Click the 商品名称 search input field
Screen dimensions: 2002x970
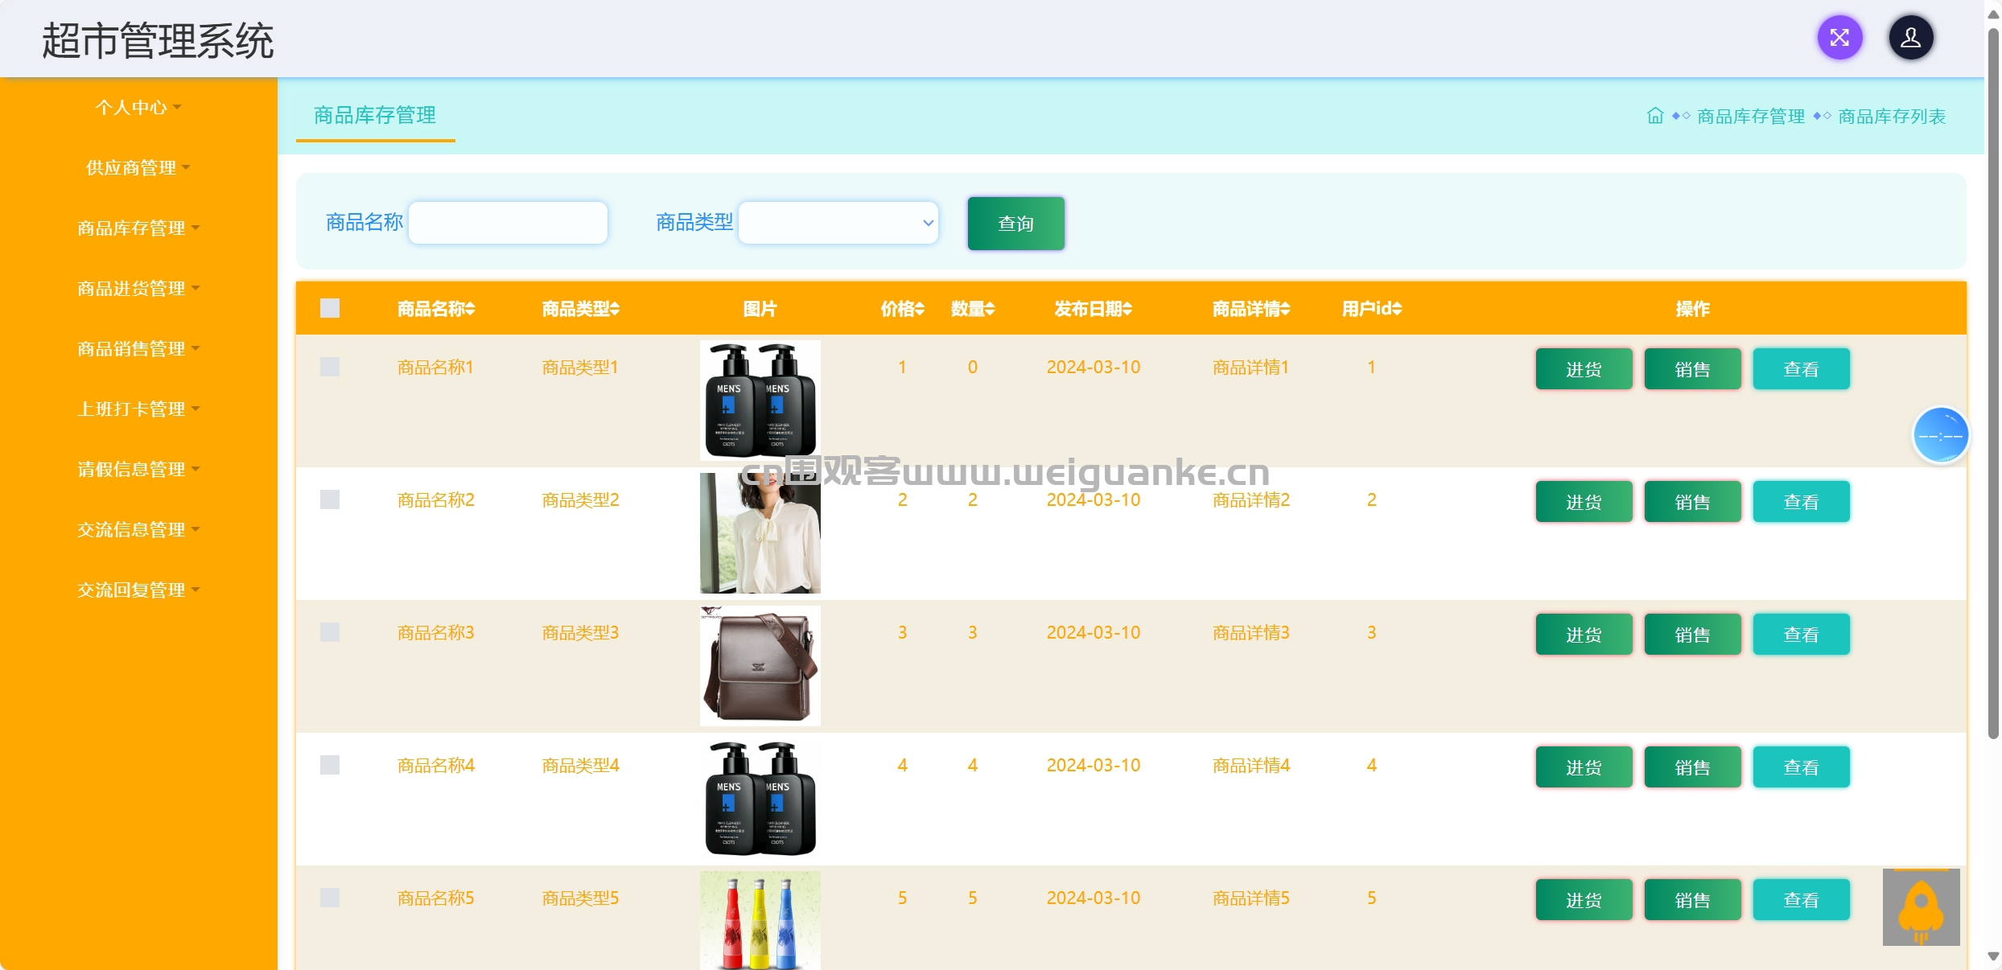pyautogui.click(x=508, y=223)
